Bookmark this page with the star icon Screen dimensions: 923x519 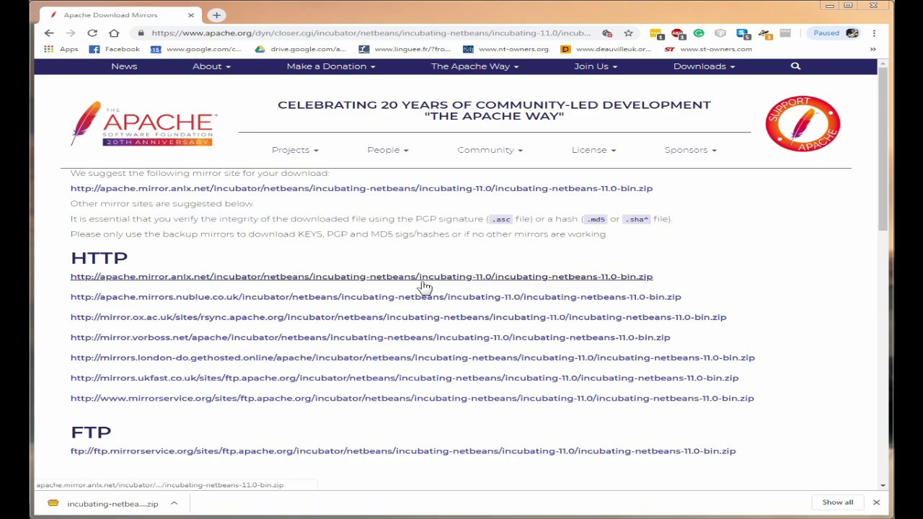tap(628, 33)
